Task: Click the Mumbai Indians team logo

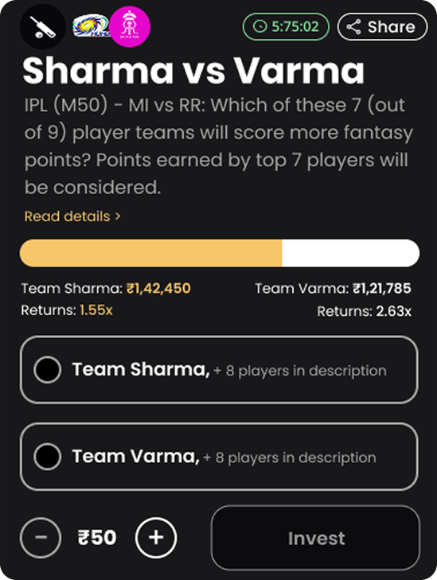Action: 90,26
